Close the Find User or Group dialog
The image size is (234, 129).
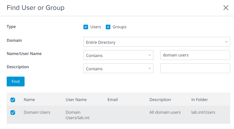226,8
